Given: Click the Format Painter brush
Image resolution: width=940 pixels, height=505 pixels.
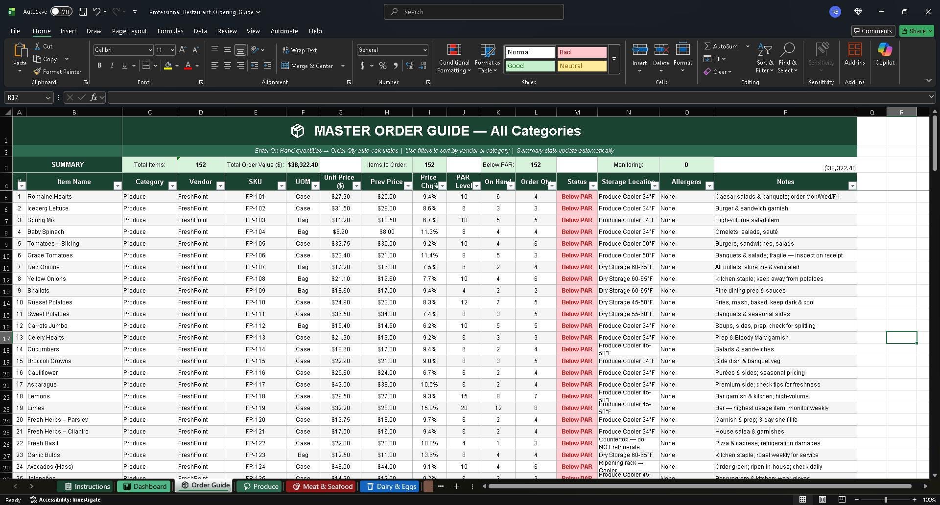Looking at the screenshot, I should [57, 71].
